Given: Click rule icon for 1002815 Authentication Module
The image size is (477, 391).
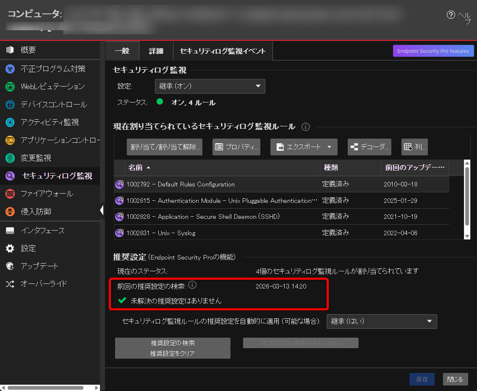Looking at the screenshot, I should [x=120, y=200].
